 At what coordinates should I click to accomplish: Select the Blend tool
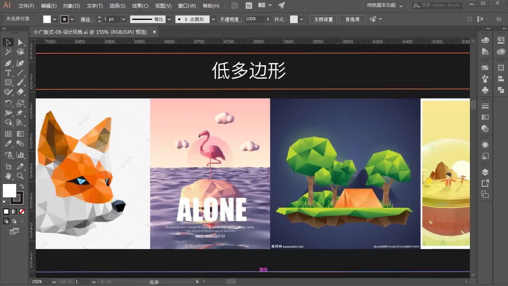pos(20,143)
